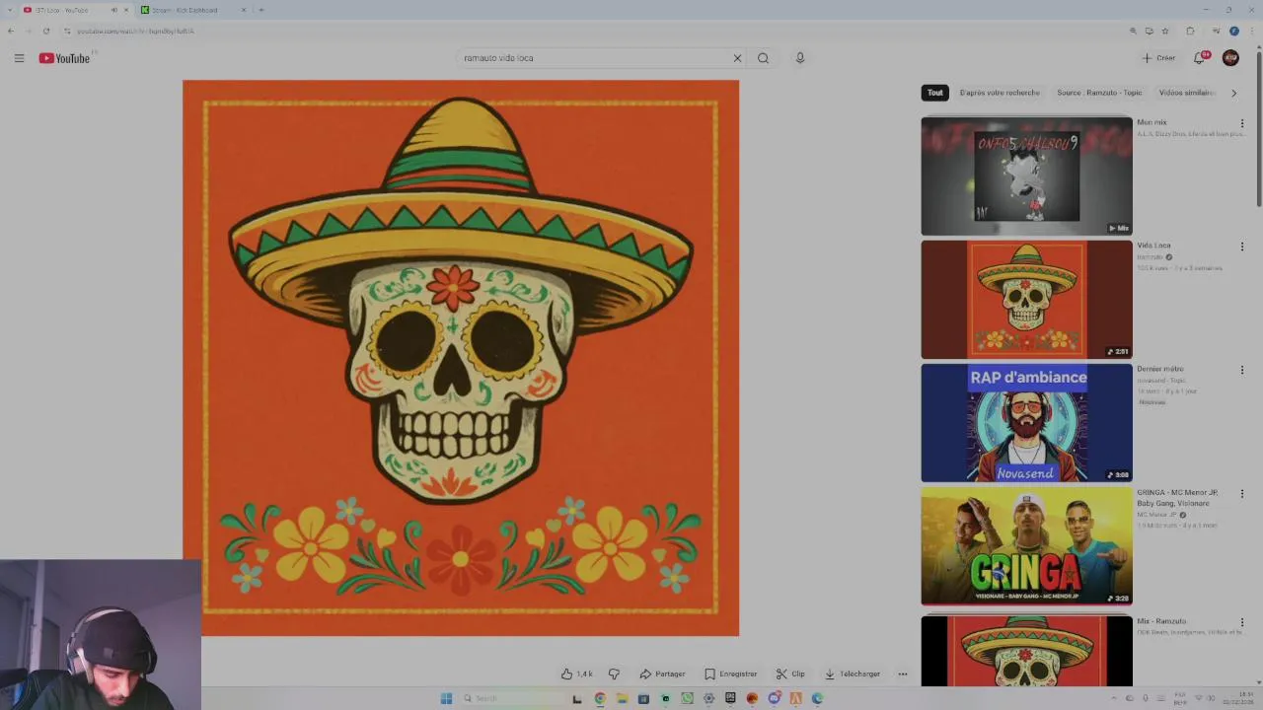Dislike the video with thumbs-down
This screenshot has width=1263, height=710.
click(x=614, y=674)
